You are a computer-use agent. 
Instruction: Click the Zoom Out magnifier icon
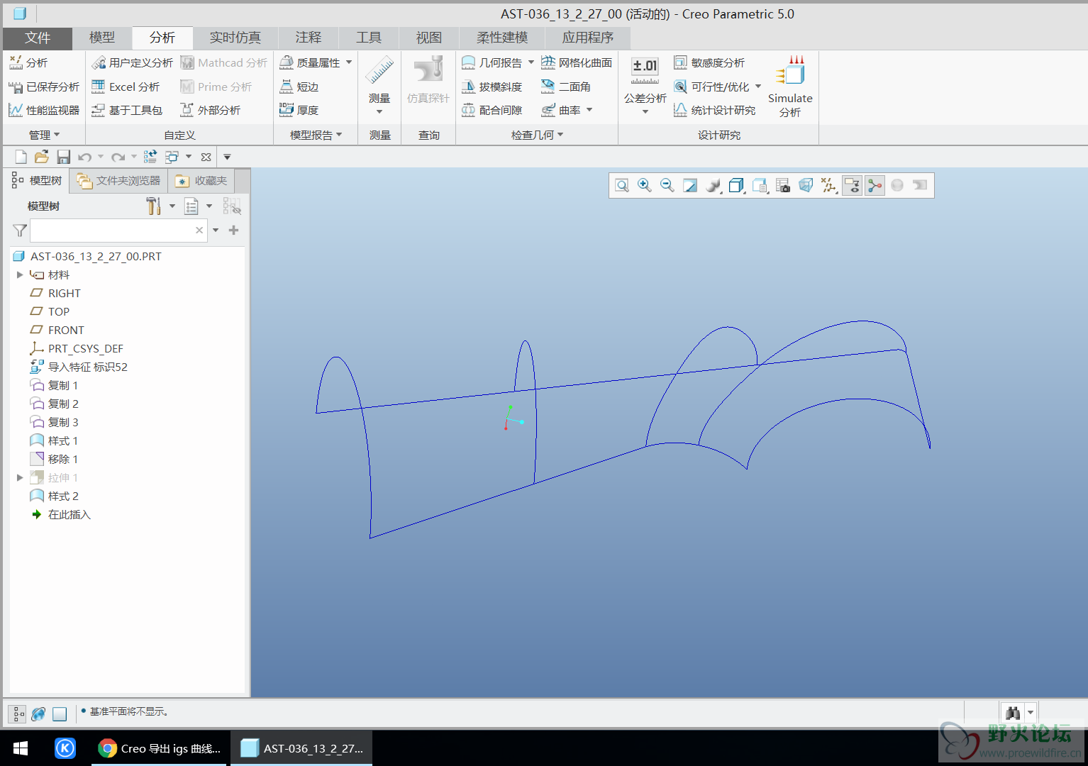667,186
